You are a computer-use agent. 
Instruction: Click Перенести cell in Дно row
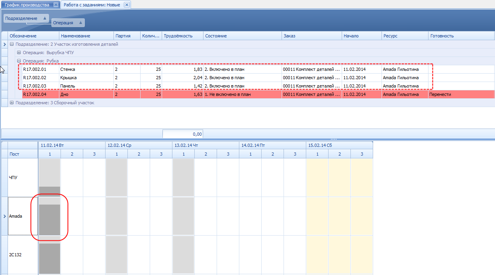(462, 94)
